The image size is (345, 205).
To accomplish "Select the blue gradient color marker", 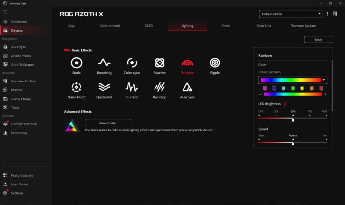I will tap(274, 88).
